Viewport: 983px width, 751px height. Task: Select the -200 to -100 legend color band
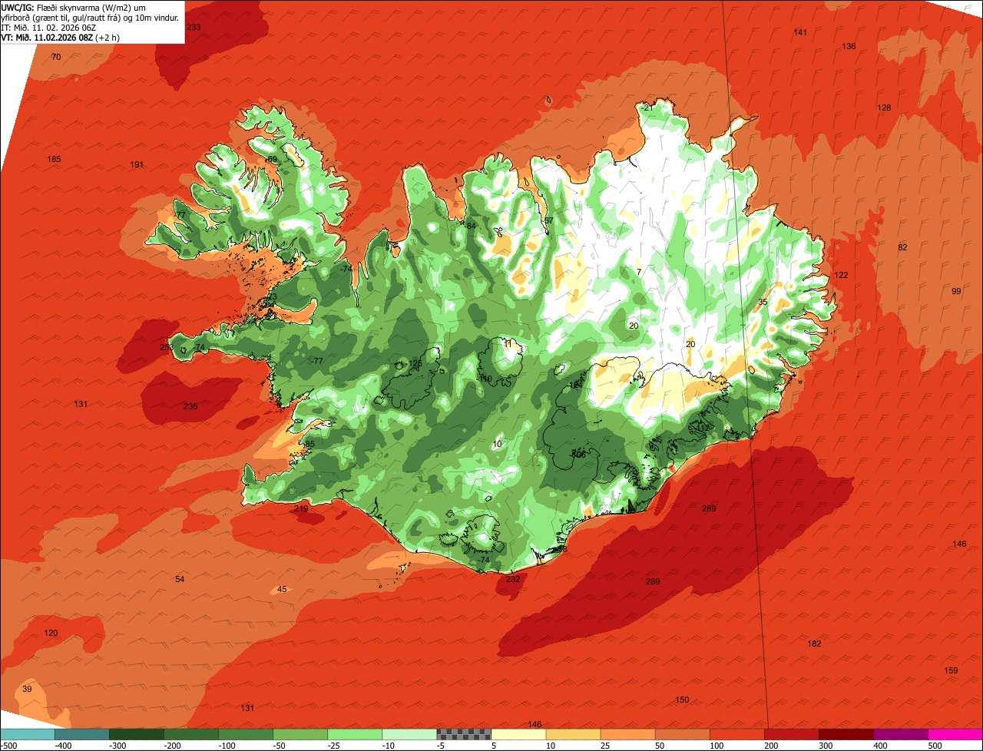coord(191,734)
